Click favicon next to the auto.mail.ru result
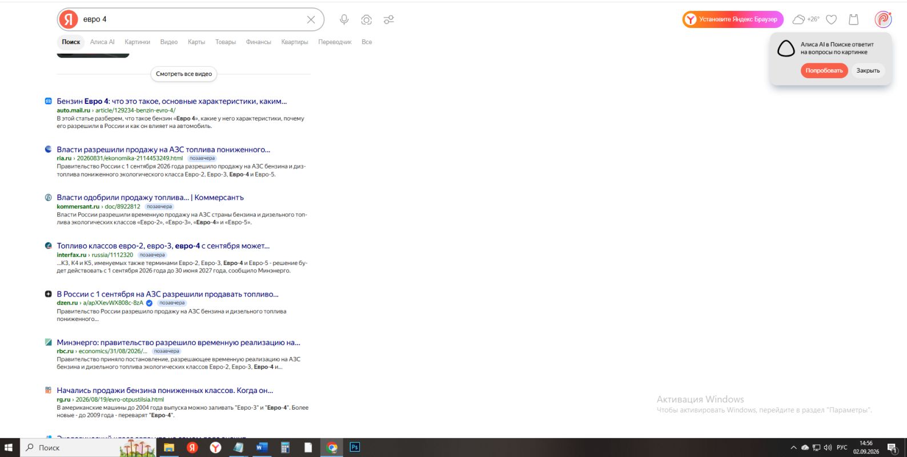This screenshot has width=907, height=457. 49,101
